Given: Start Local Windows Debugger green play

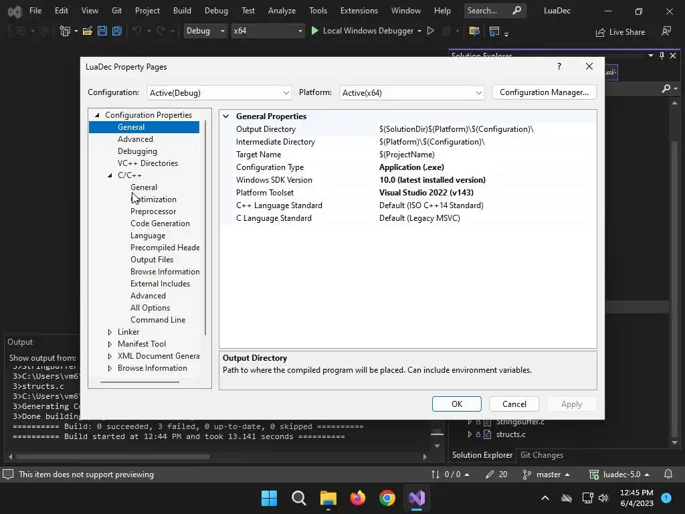Looking at the screenshot, I should coord(314,31).
